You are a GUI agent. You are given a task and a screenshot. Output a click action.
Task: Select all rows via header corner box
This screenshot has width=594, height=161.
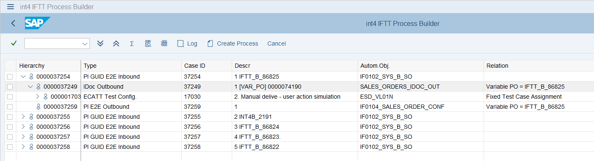click(x=10, y=66)
